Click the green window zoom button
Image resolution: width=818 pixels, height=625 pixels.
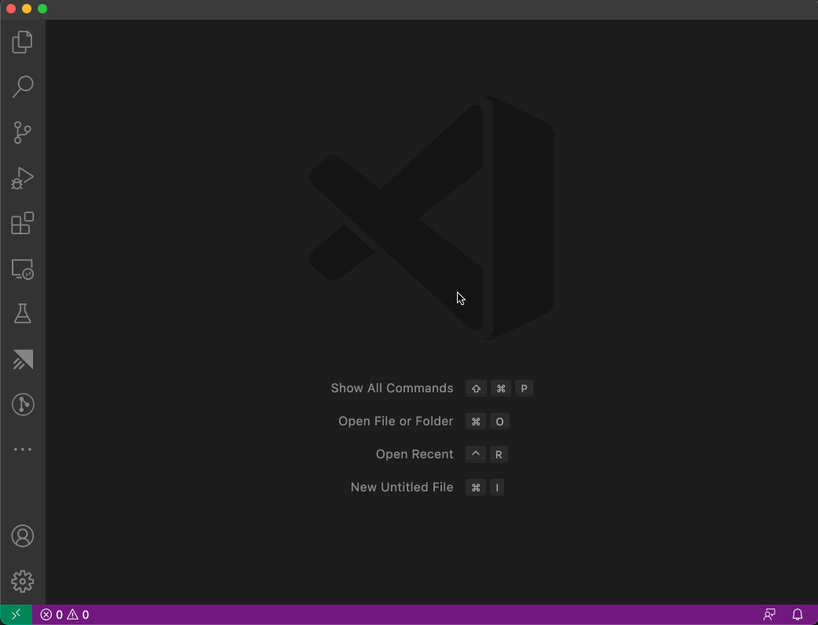[42, 9]
